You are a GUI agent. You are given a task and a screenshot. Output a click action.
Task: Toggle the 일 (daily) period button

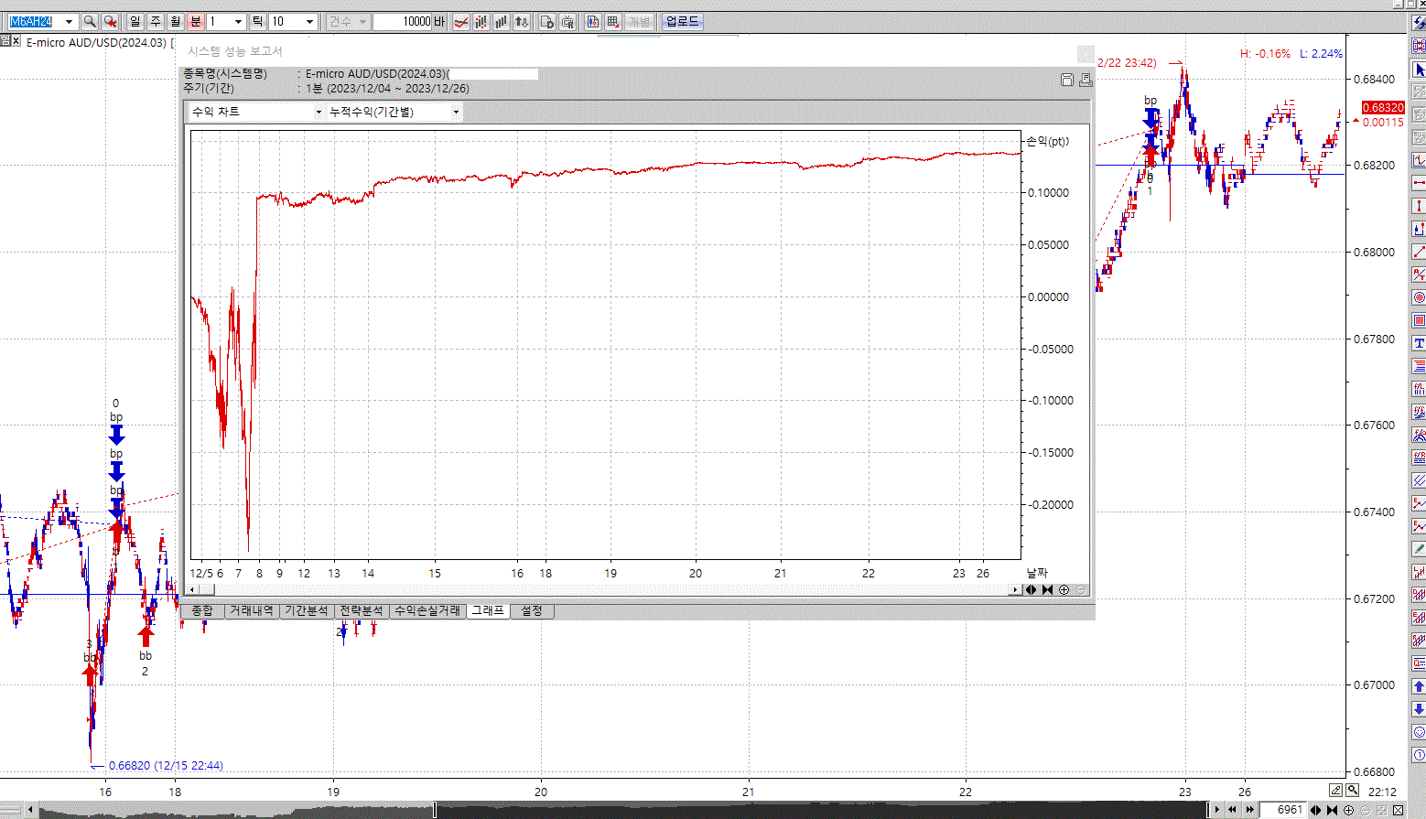pyautogui.click(x=135, y=21)
